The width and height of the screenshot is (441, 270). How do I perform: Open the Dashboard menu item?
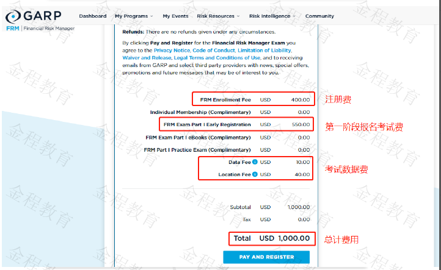[93, 16]
